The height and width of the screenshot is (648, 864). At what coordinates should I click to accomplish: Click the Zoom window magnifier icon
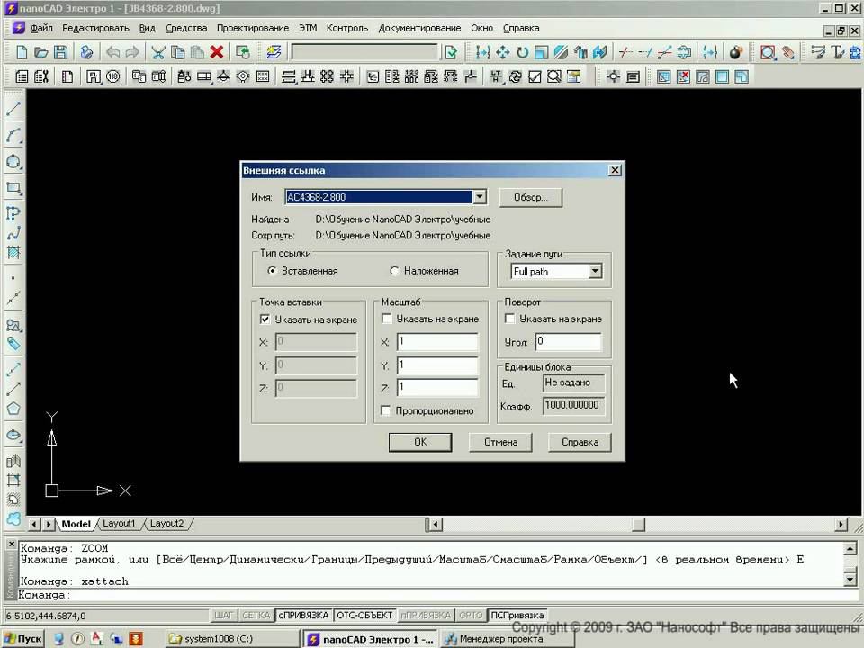tap(767, 52)
